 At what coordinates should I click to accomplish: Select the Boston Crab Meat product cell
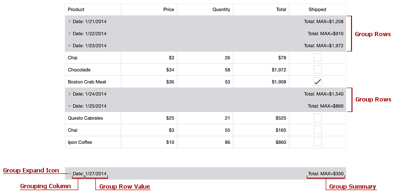click(x=93, y=81)
